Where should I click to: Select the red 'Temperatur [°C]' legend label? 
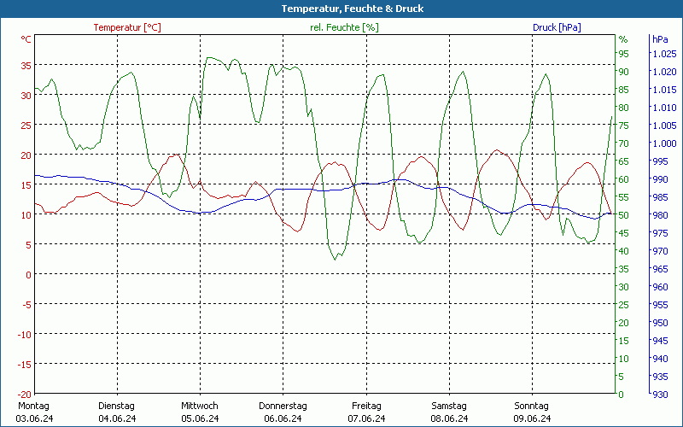(x=127, y=27)
